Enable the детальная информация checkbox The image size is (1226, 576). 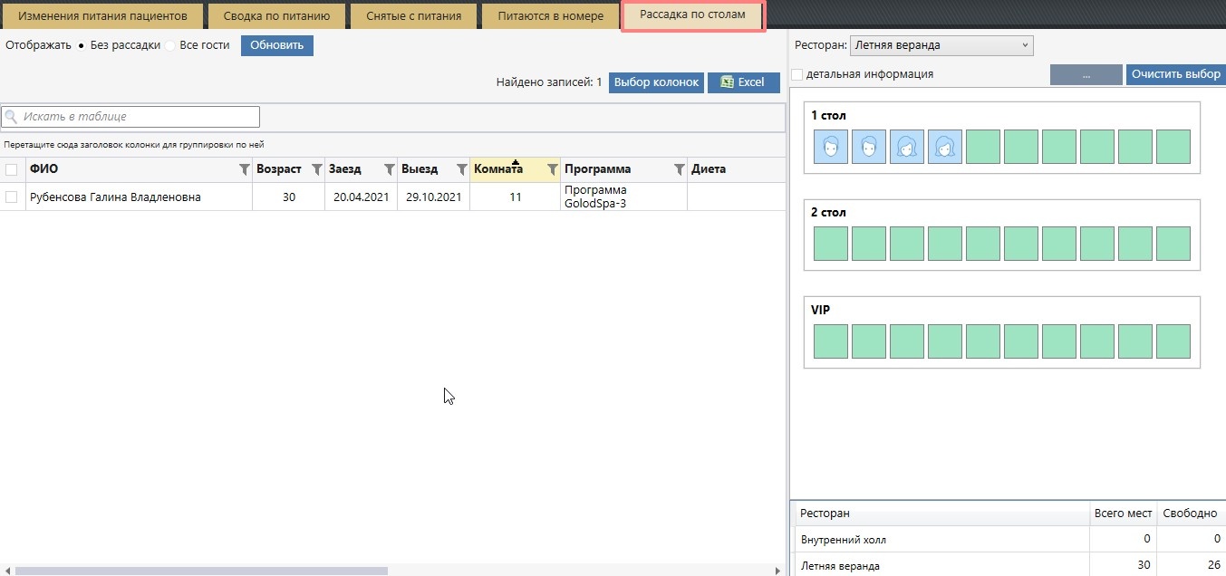pyautogui.click(x=797, y=74)
